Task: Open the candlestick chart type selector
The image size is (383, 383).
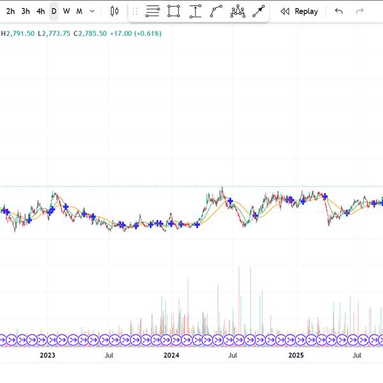Action: tap(114, 11)
